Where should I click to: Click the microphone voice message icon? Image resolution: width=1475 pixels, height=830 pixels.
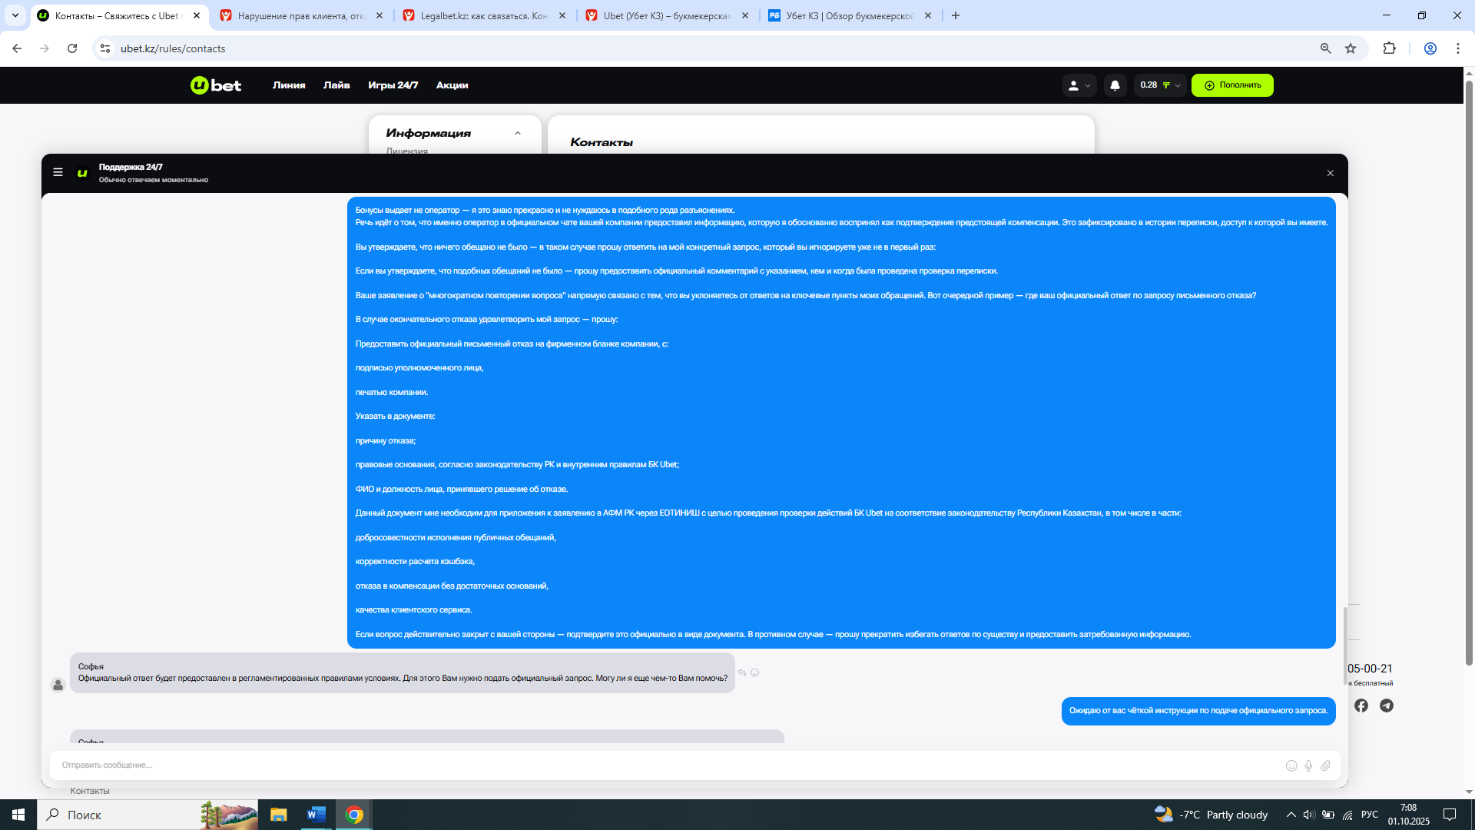(x=1308, y=765)
